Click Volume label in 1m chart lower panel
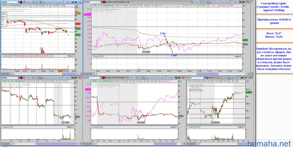The width and height of the screenshot is (293, 147). (x=96, y=56)
